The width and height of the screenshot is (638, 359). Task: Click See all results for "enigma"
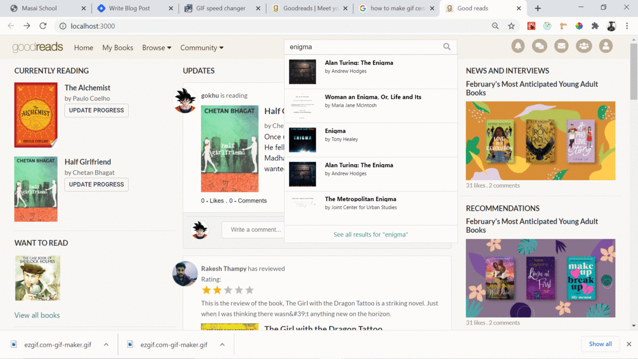point(371,234)
